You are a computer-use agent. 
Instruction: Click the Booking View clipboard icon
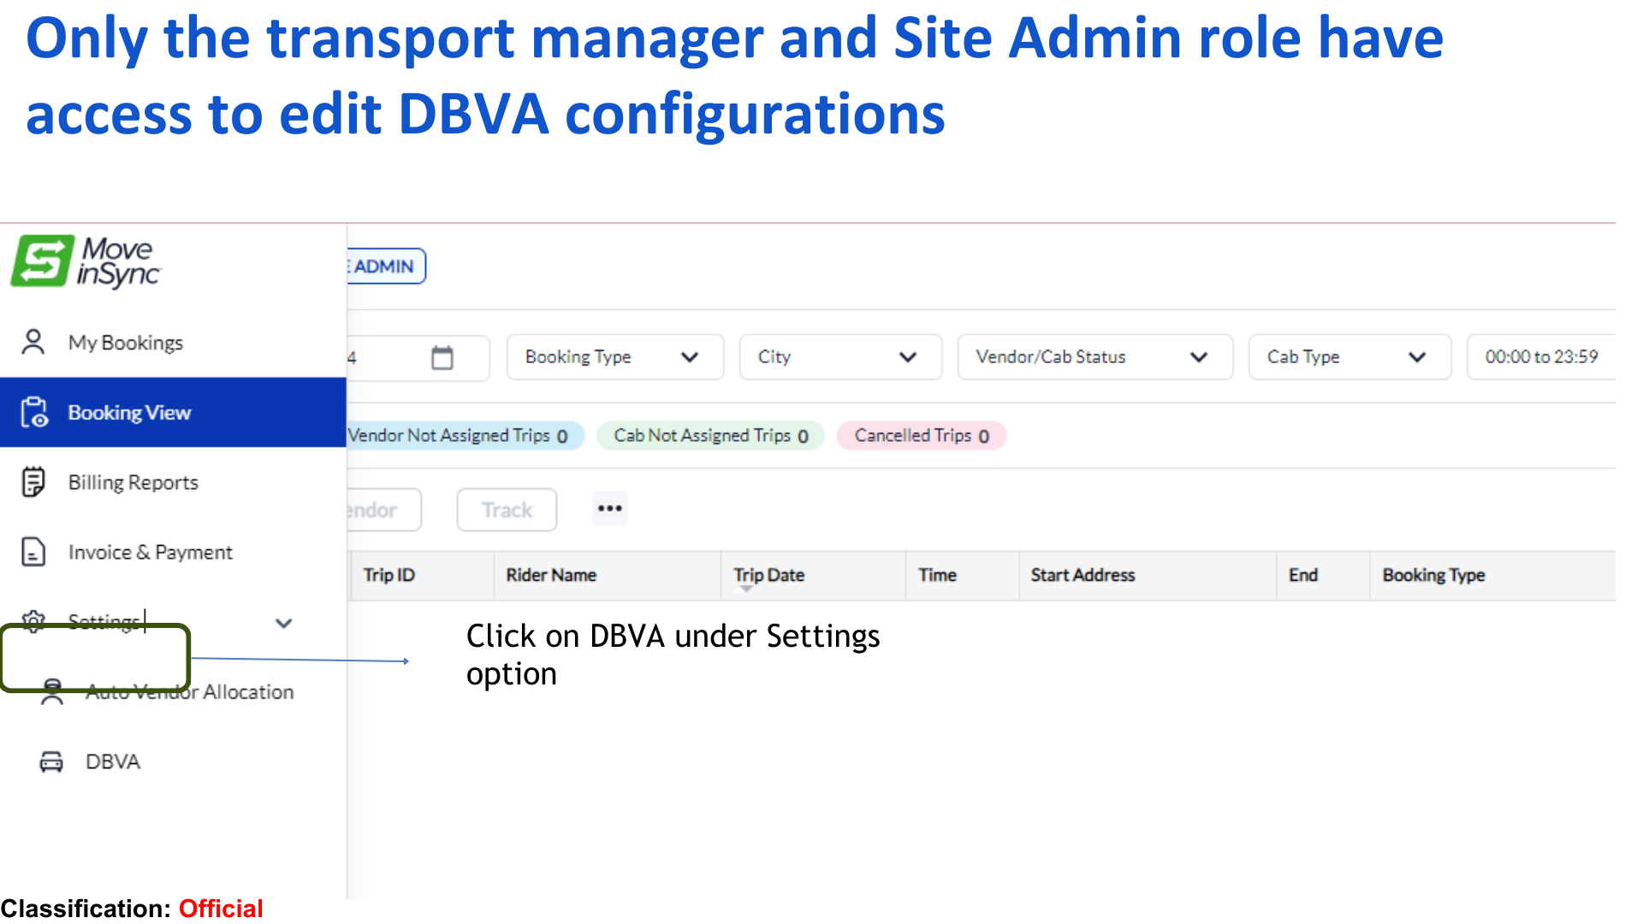coord(34,412)
